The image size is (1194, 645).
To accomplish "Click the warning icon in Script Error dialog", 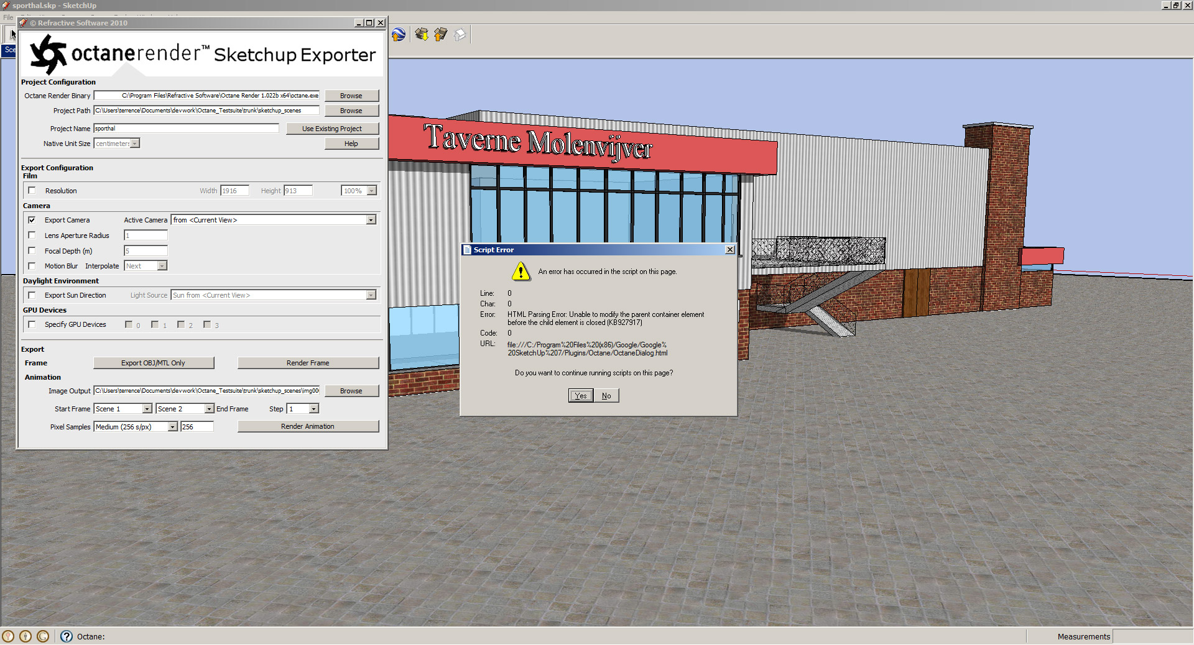I will (x=521, y=272).
